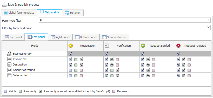The height and width of the screenshot is (98, 213).
Task: Check Invoice No. required in Request settled
Action: (154, 60)
